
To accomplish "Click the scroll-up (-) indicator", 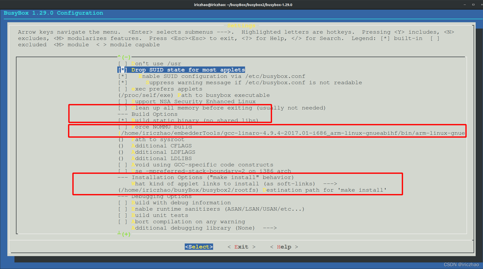I will tap(124, 57).
